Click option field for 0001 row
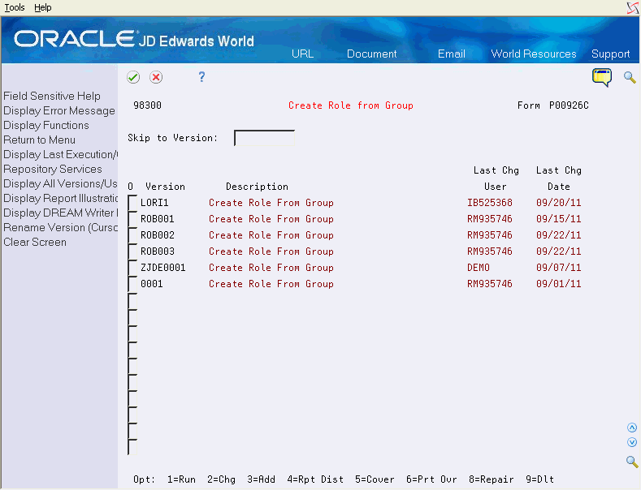 [132, 284]
